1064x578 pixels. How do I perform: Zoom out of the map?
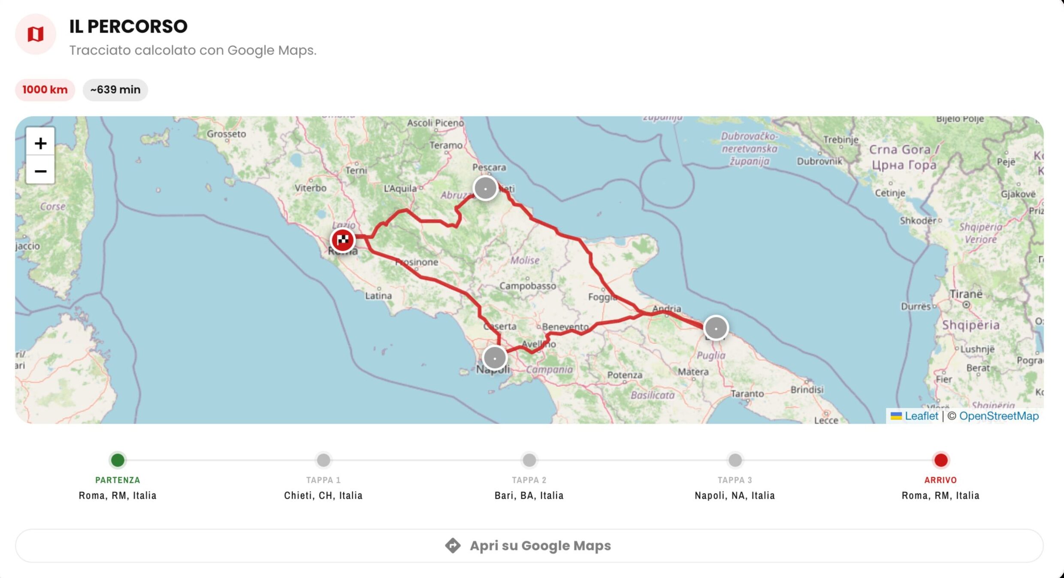click(x=40, y=170)
